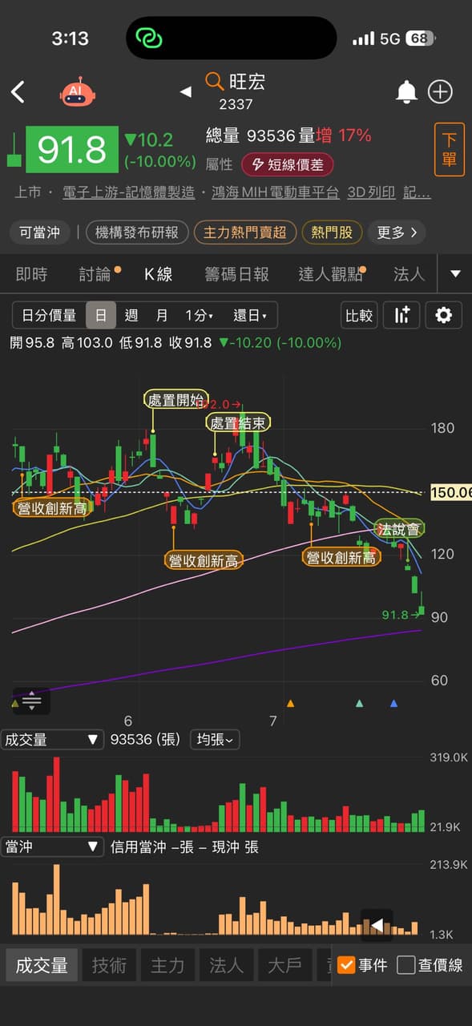The height and width of the screenshot is (1026, 472).
Task: Tap the 處置結束 event label
Action: (238, 422)
